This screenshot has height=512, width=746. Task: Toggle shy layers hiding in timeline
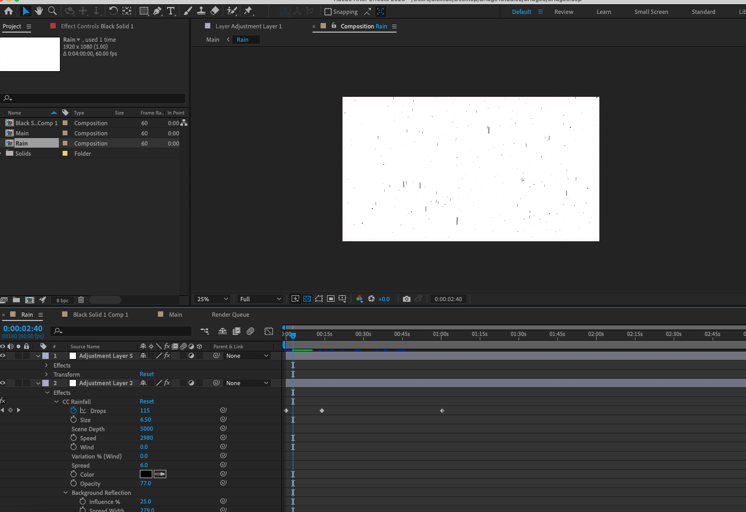(223, 331)
